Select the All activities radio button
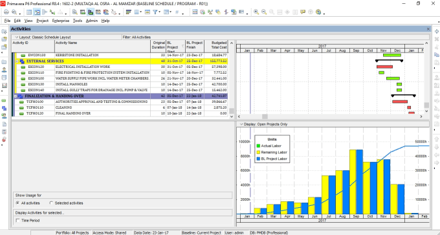The image size is (440, 235). pos(17,203)
